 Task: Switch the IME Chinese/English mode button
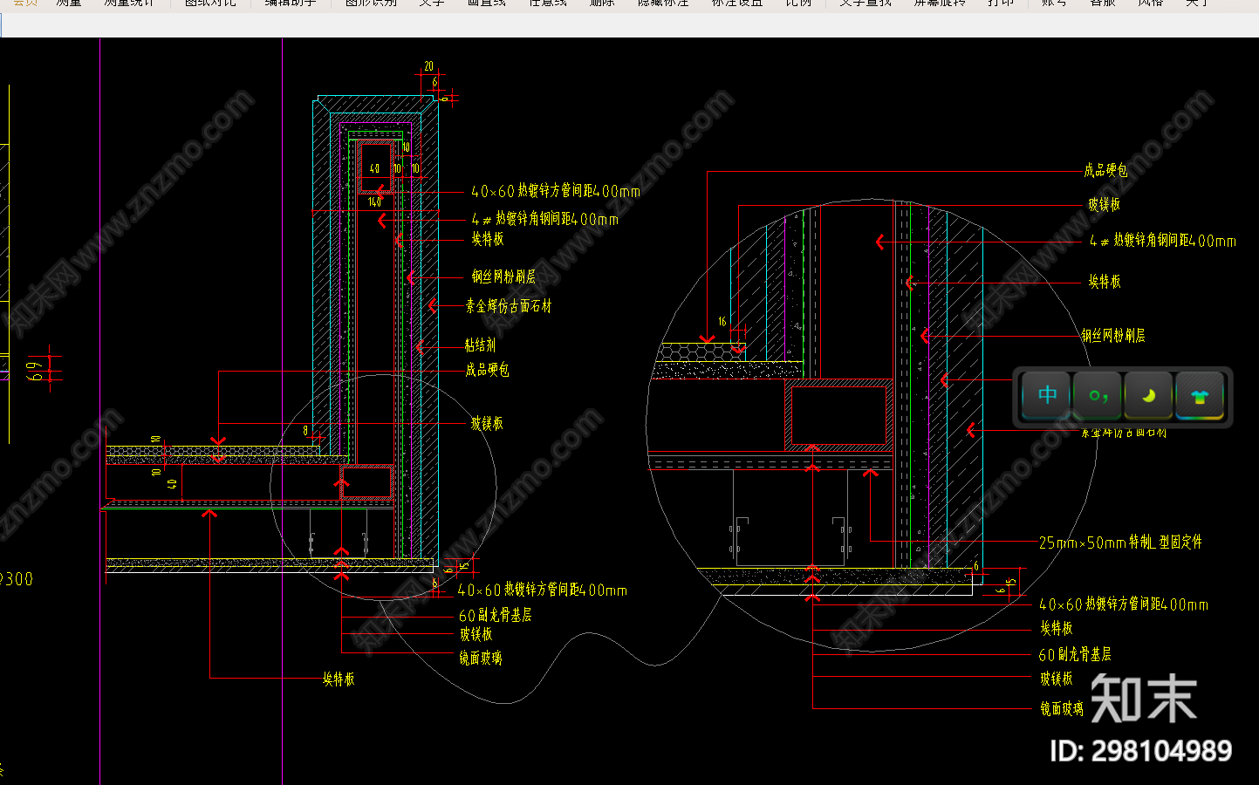point(1047,396)
